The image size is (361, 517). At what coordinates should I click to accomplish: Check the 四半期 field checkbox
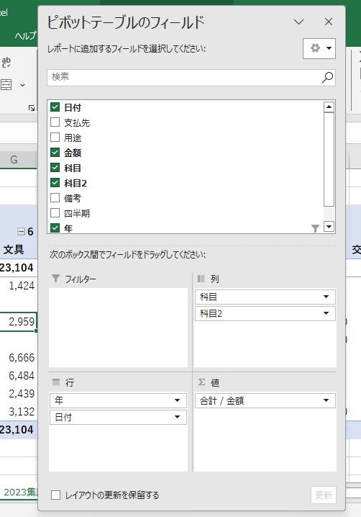click(x=55, y=213)
